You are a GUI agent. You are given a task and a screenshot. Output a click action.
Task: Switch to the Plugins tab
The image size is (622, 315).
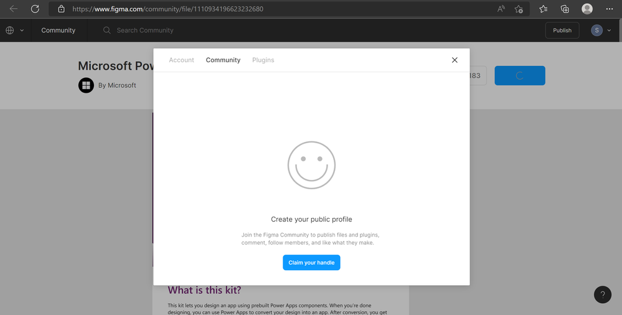(263, 60)
